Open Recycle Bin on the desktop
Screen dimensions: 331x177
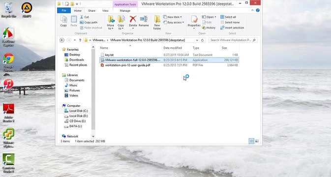(8, 10)
